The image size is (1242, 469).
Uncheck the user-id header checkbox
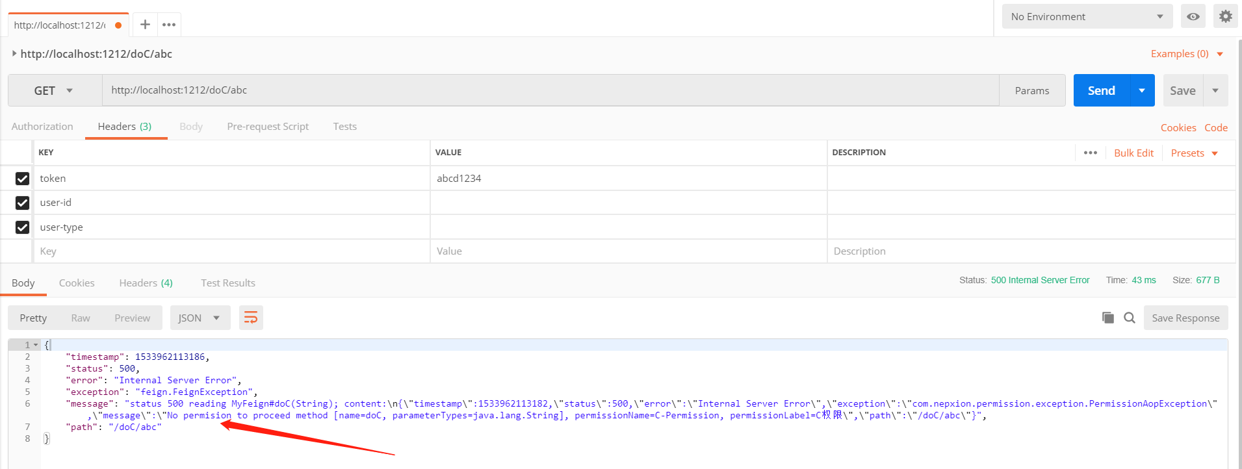click(23, 203)
